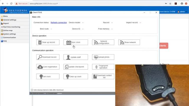
Task: Click the Show network button label
Action: coord(130,42)
